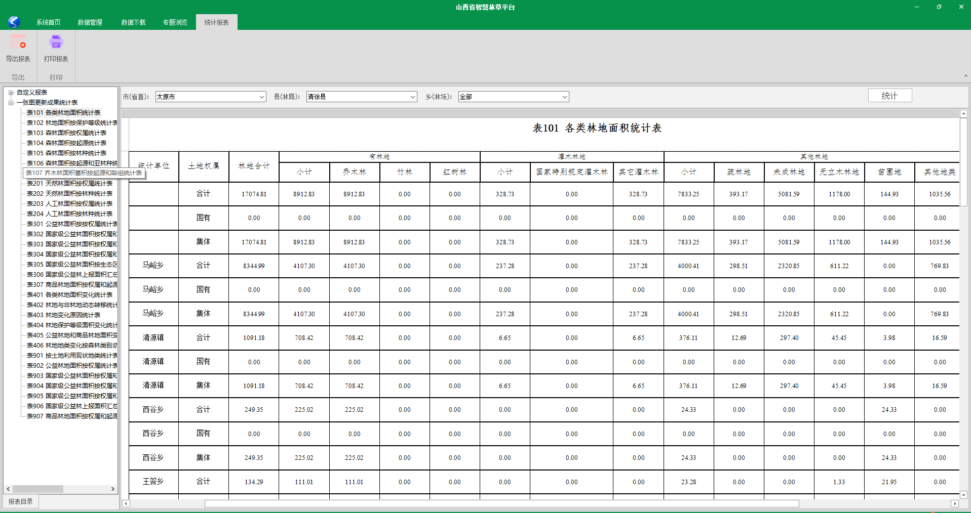The image size is (971, 513).
Task: Click the report's vertical scroll down arrow
Action: 963,495
